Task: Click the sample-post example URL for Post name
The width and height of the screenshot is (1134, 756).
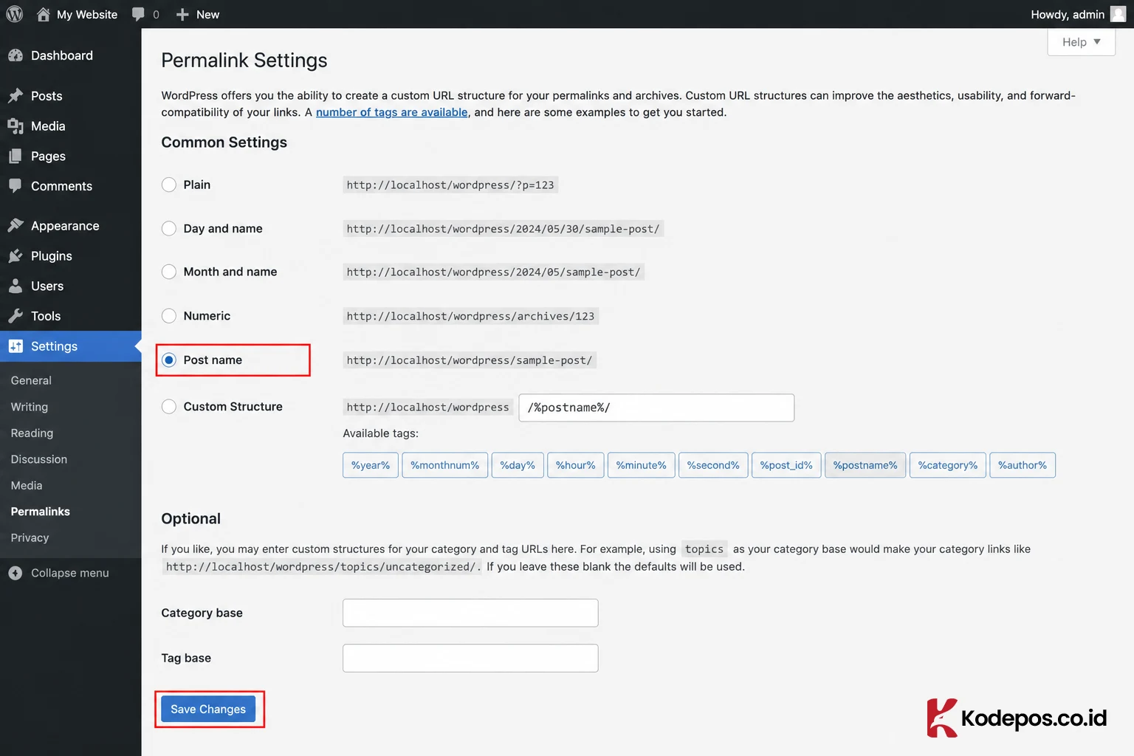Action: pyautogui.click(x=470, y=360)
